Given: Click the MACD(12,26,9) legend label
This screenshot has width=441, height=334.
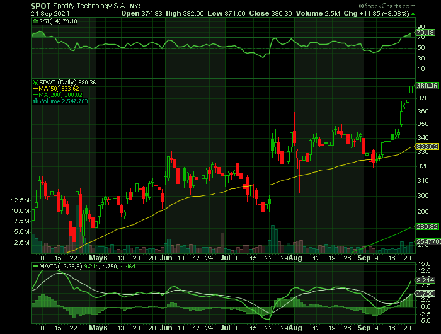Looking at the screenshot, I should pyautogui.click(x=60, y=266).
